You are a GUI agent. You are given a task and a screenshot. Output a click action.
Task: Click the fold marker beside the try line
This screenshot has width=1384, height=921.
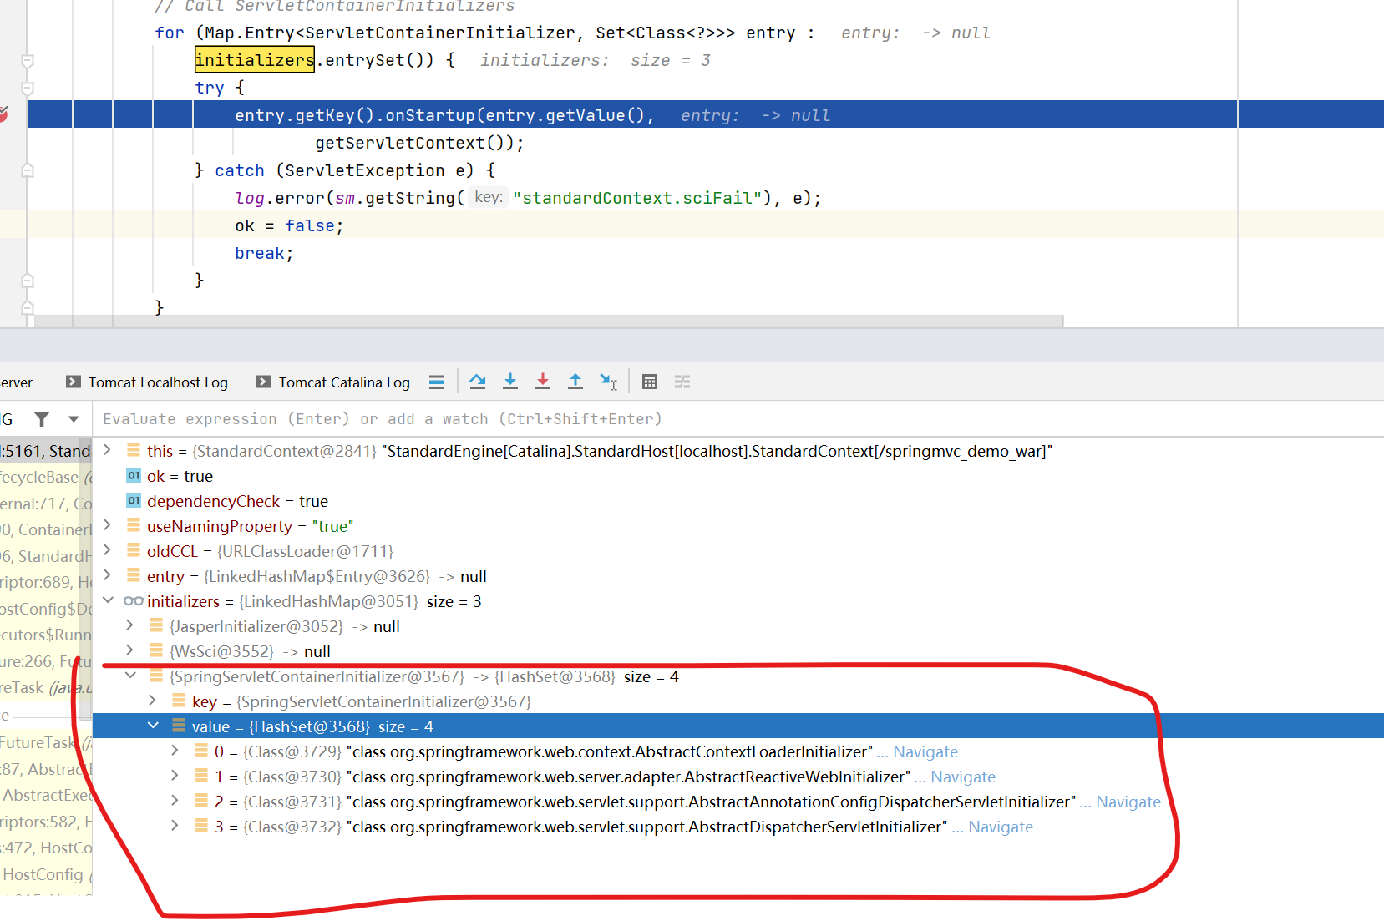[x=27, y=88]
